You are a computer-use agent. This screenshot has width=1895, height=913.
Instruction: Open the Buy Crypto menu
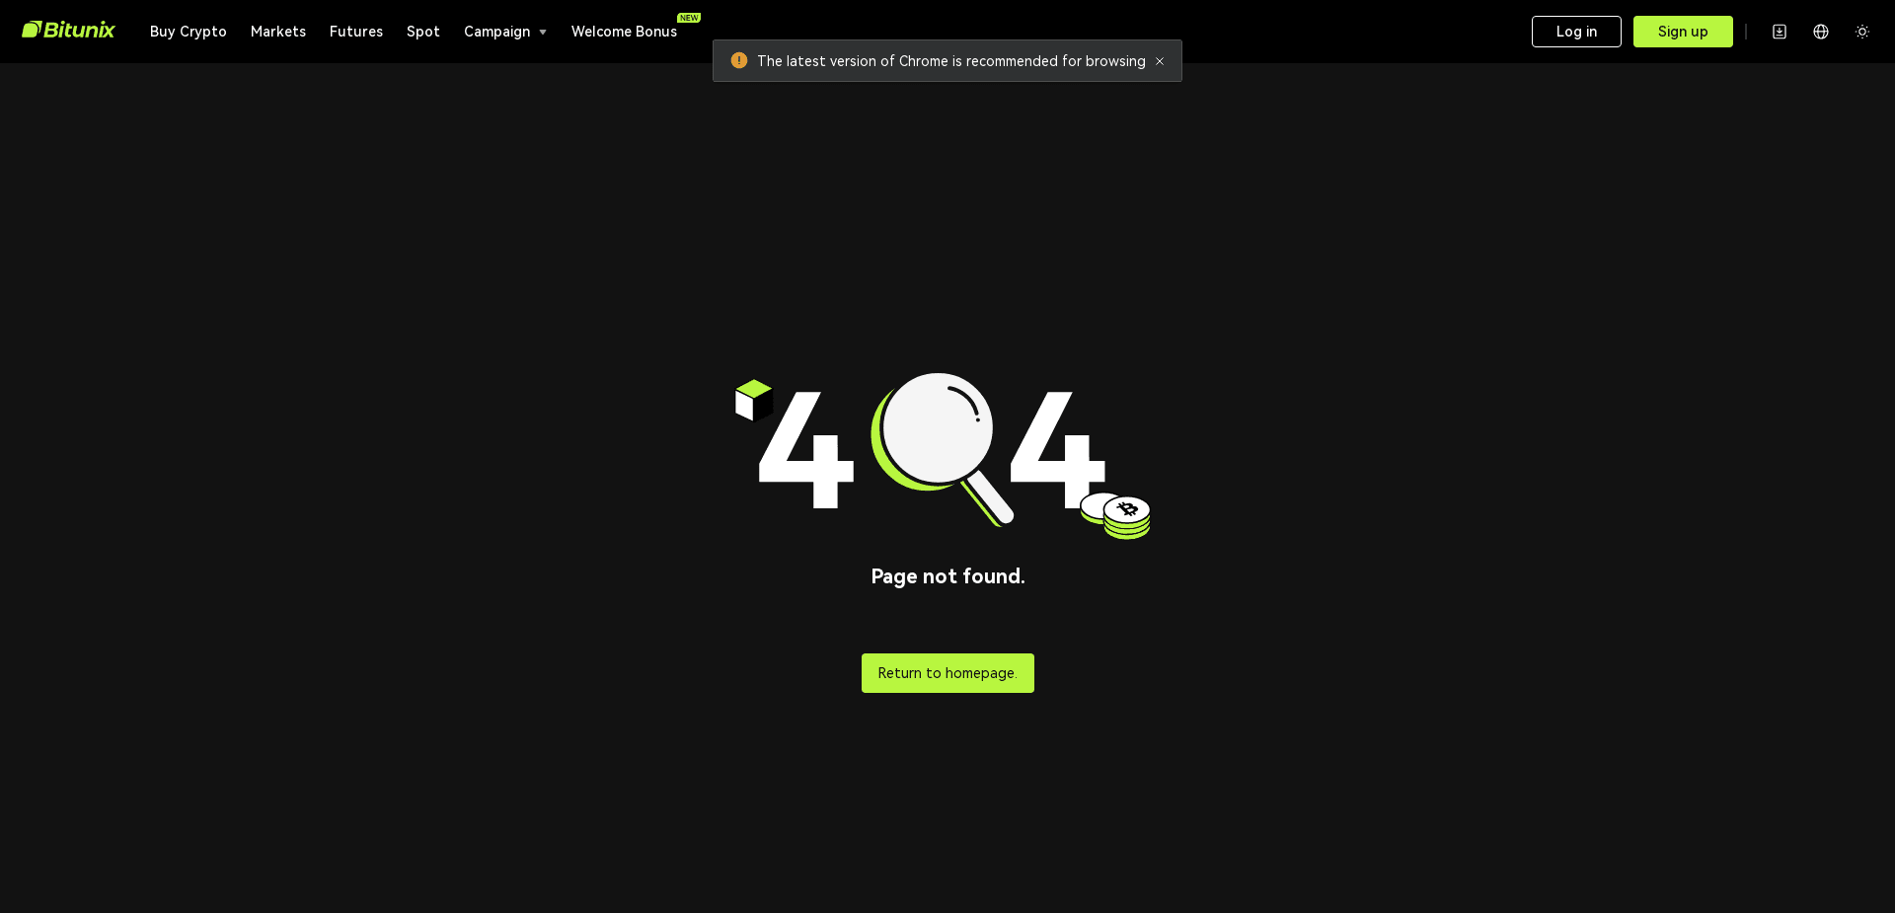pyautogui.click(x=188, y=31)
